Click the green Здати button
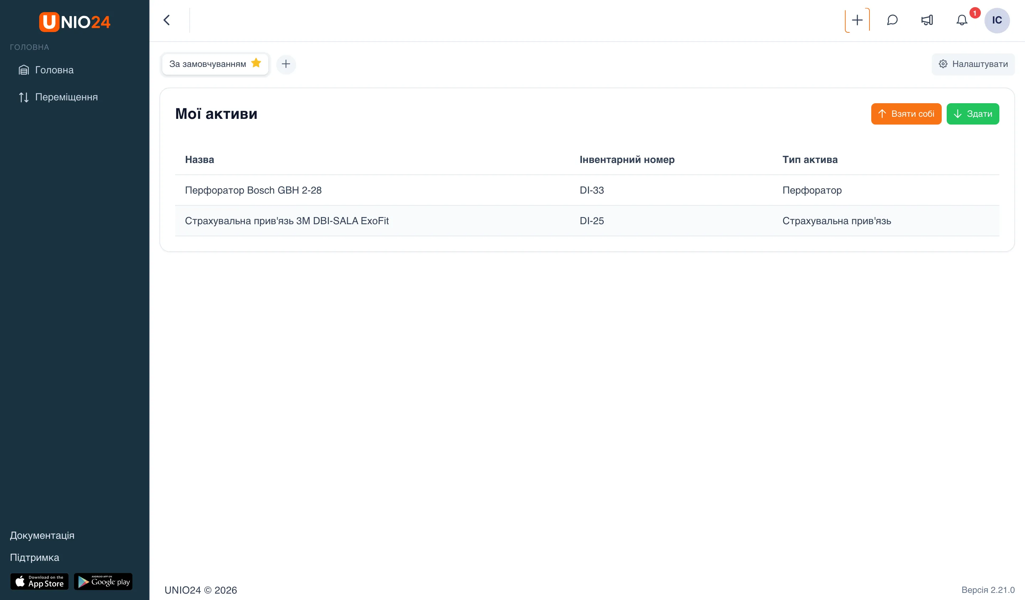1025x600 pixels. click(x=973, y=114)
